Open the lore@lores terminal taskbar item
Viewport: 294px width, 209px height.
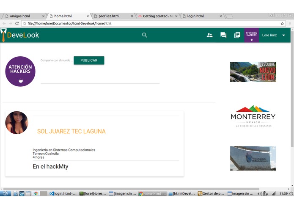point(93,193)
